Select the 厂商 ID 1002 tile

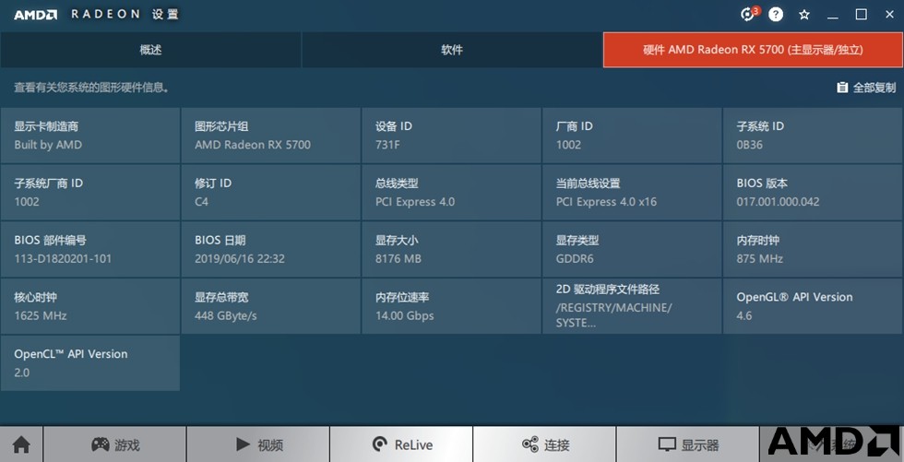click(x=632, y=135)
